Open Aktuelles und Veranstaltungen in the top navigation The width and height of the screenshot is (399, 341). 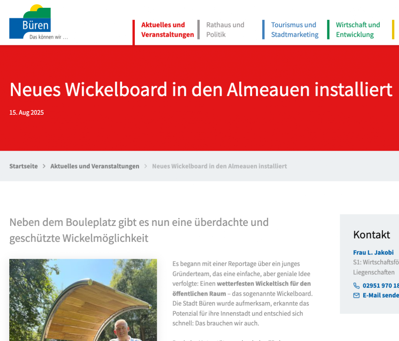pyautogui.click(x=167, y=30)
